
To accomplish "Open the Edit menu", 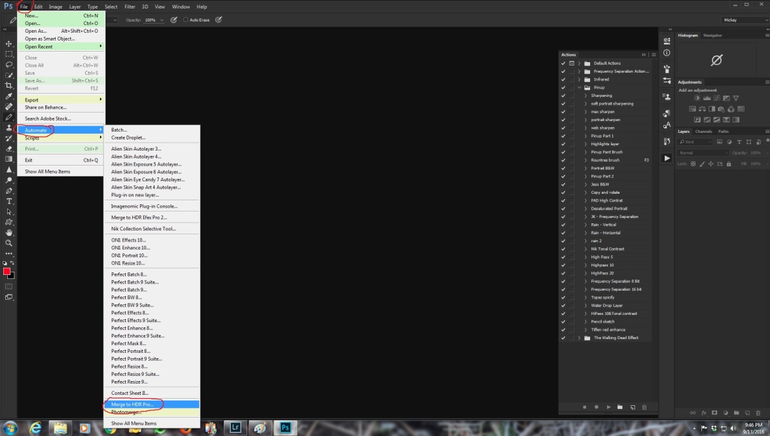I will coord(39,7).
